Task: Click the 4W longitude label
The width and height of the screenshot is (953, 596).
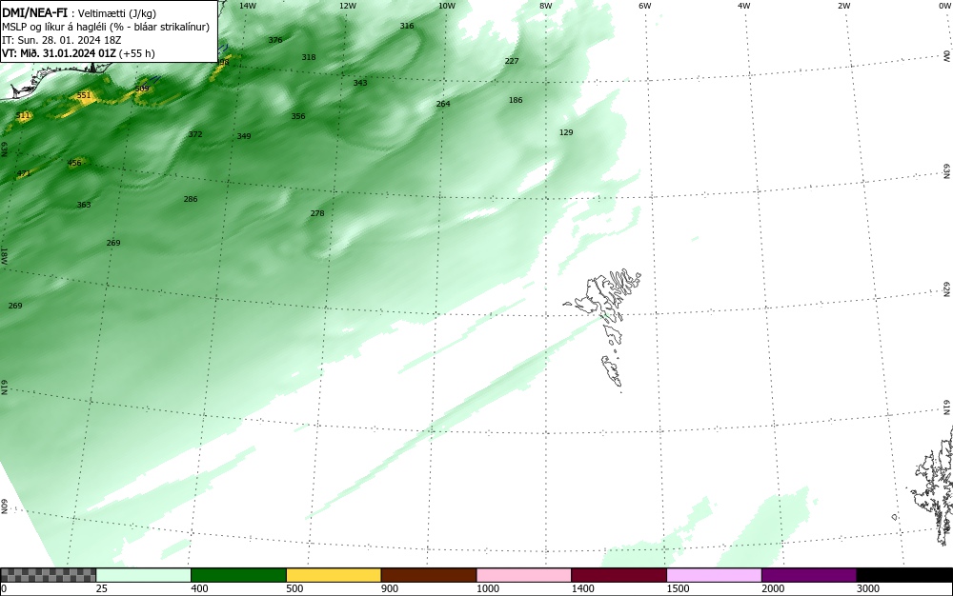Action: pyautogui.click(x=744, y=6)
